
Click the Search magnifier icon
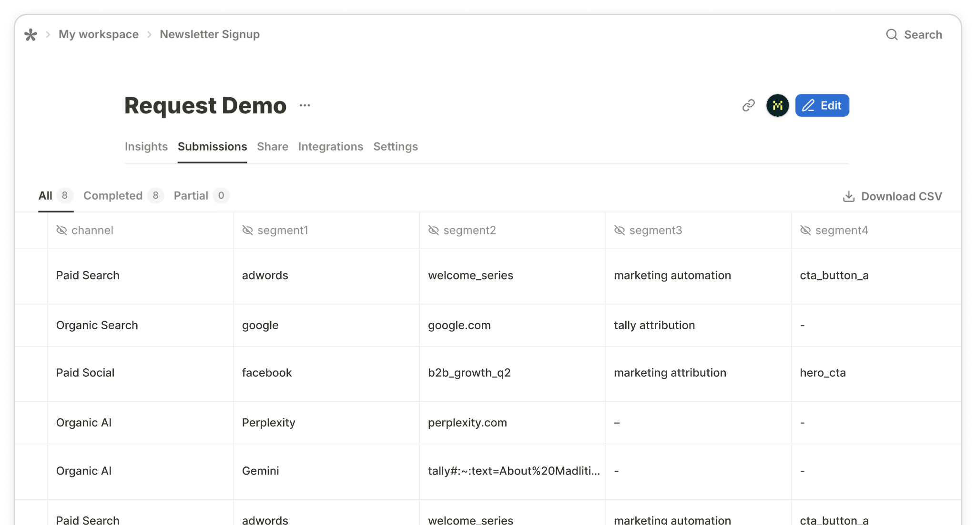tap(892, 35)
